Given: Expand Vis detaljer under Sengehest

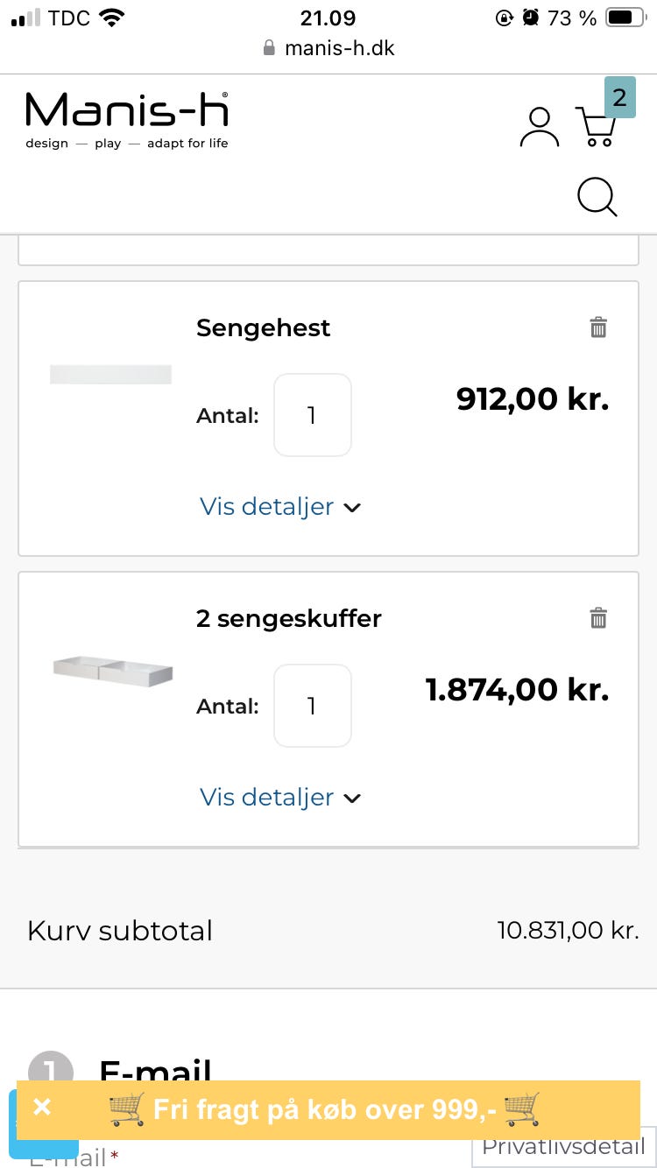Looking at the screenshot, I should (x=280, y=507).
